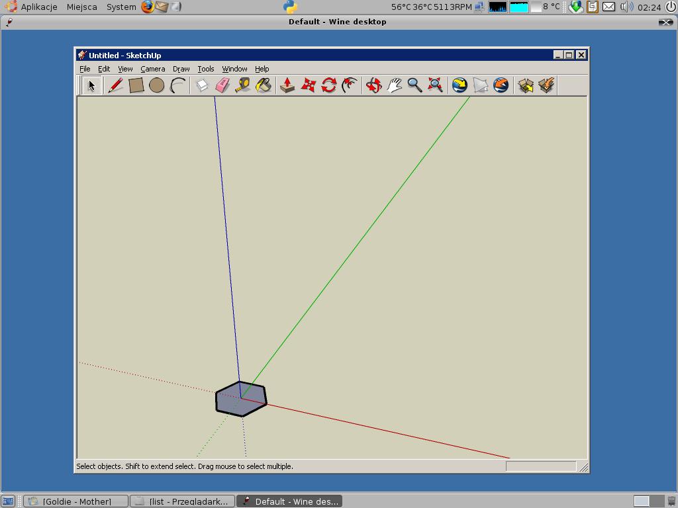Click the envelope mail tray icon
Image resolution: width=678 pixels, height=508 pixels.
609,7
